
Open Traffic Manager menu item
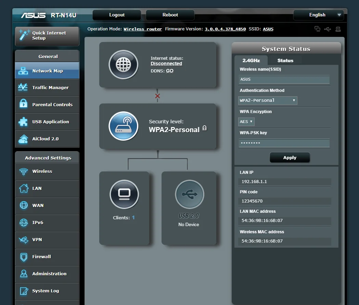click(47, 87)
